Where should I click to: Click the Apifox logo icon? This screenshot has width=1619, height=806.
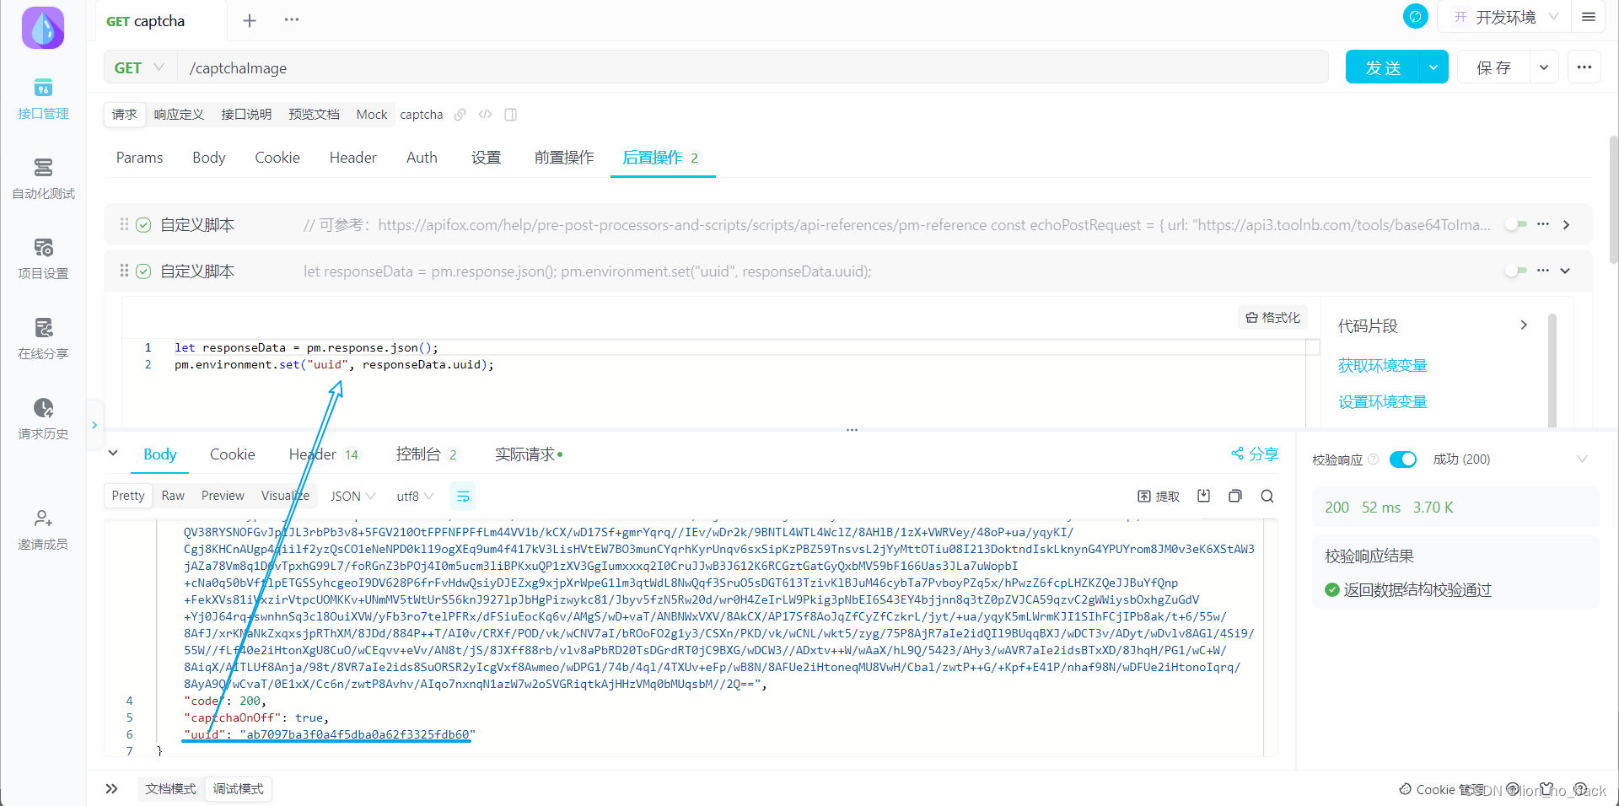43,28
